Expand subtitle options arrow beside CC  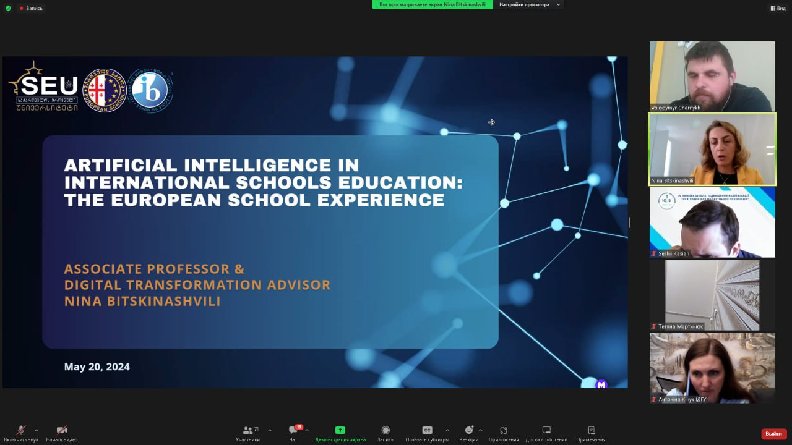click(447, 430)
